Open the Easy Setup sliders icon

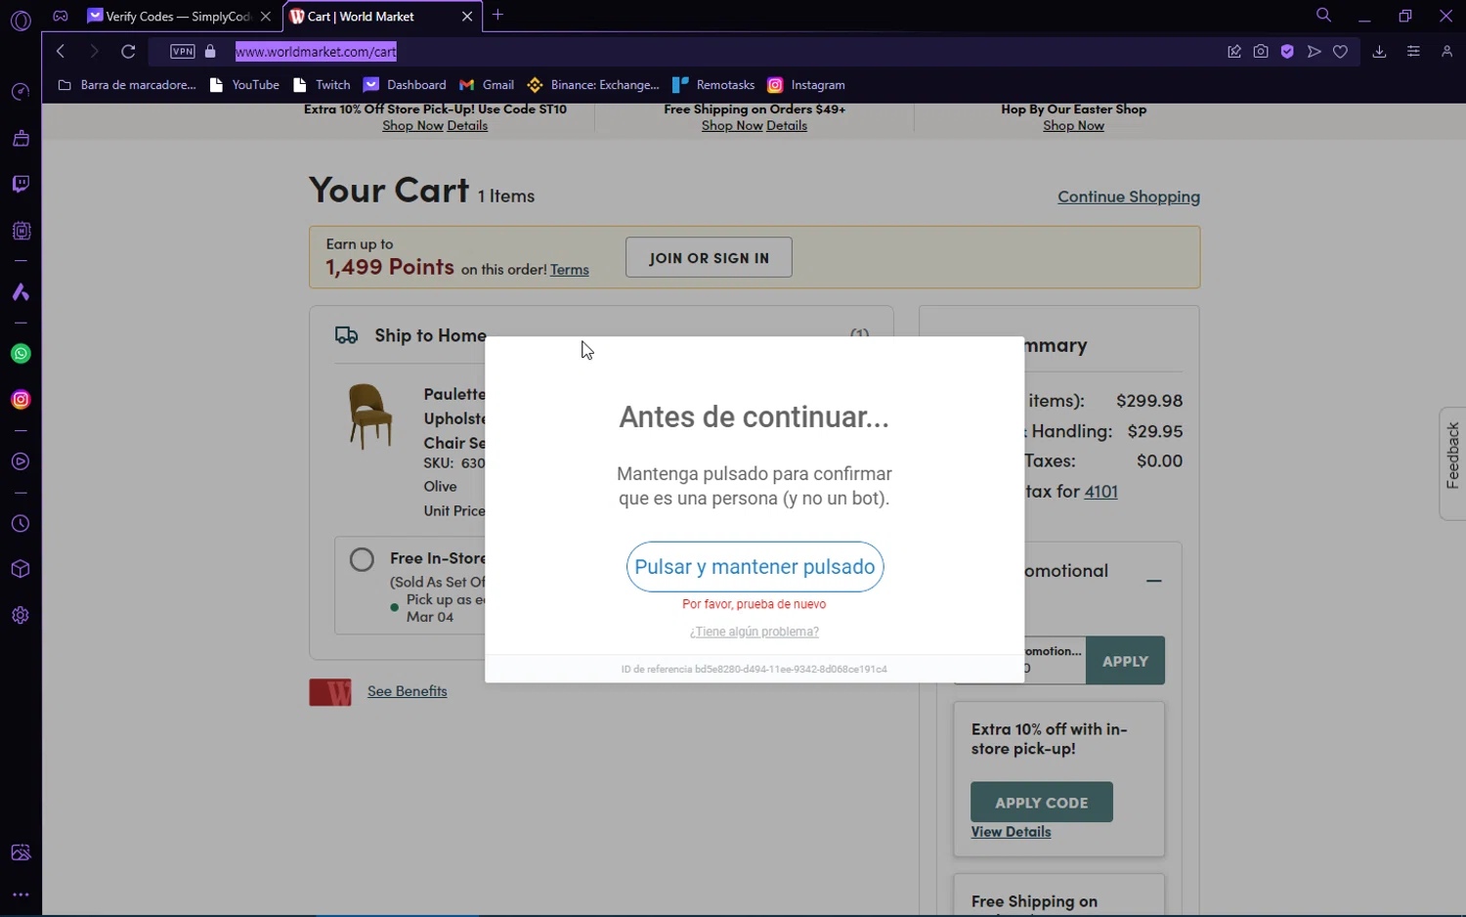tap(1413, 51)
